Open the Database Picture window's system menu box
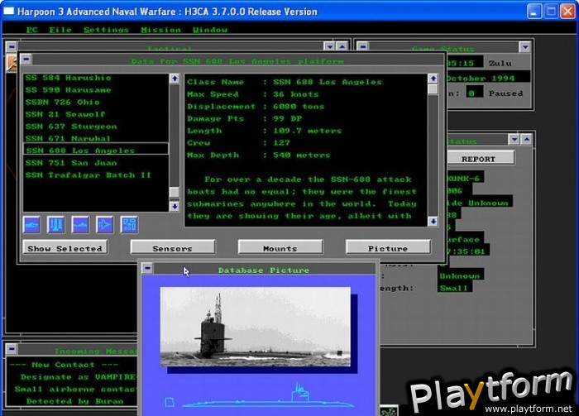Screen dimensions: 579x416 tap(148, 268)
